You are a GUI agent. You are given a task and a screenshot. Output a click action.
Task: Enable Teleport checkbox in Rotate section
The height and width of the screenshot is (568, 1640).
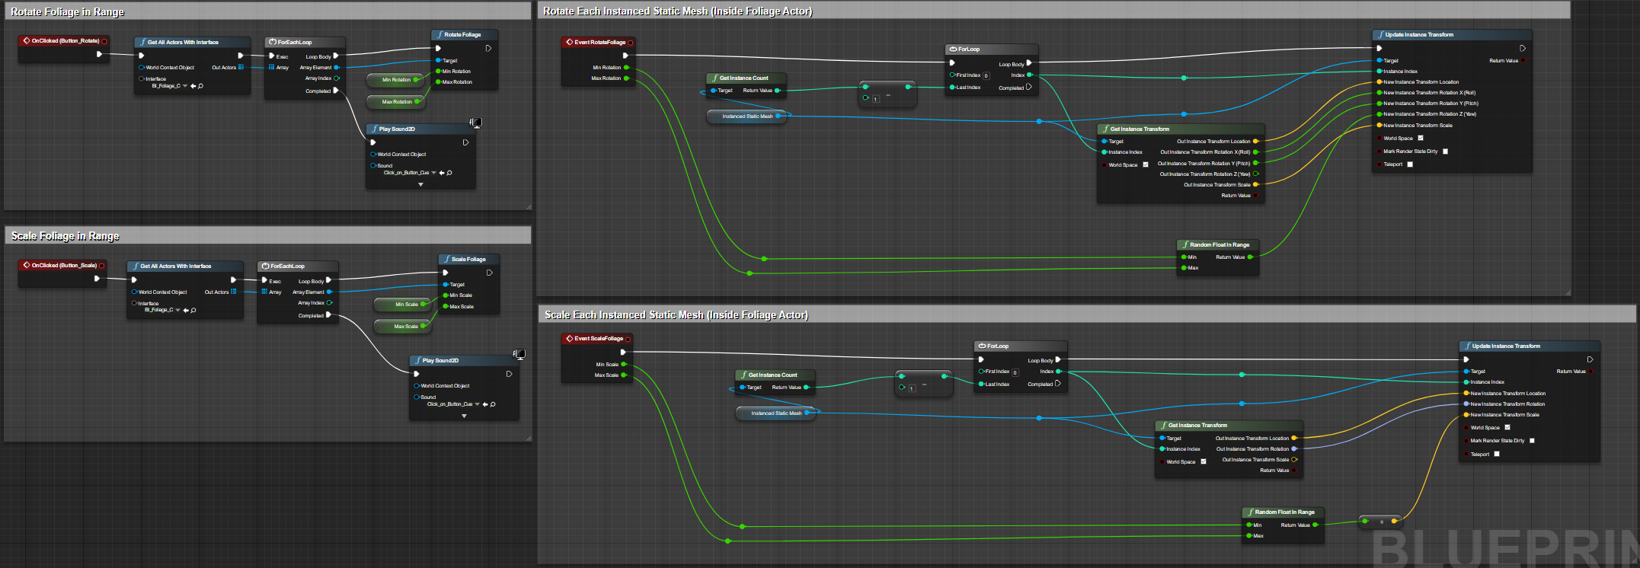click(x=1409, y=164)
